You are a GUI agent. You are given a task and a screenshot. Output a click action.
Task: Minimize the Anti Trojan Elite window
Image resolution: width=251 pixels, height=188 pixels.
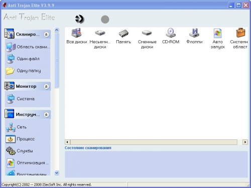click(231, 6)
